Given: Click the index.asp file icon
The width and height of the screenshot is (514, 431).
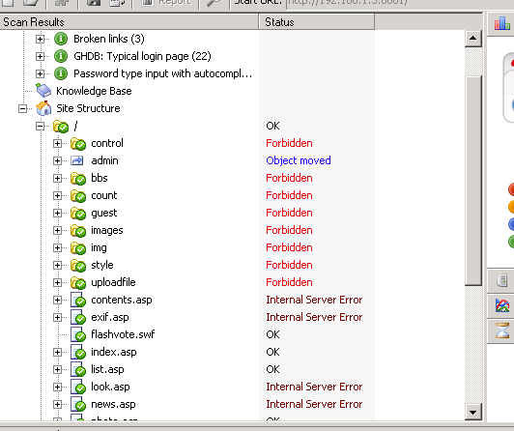Looking at the screenshot, I should point(78,352).
